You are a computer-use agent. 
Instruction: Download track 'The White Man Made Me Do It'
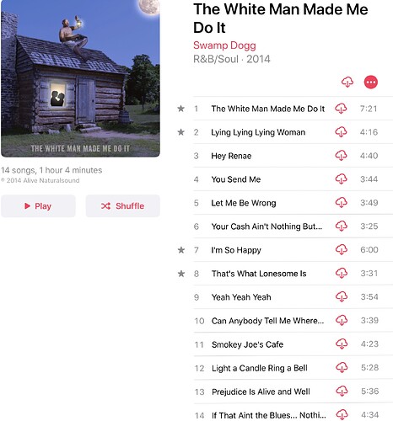pos(341,109)
